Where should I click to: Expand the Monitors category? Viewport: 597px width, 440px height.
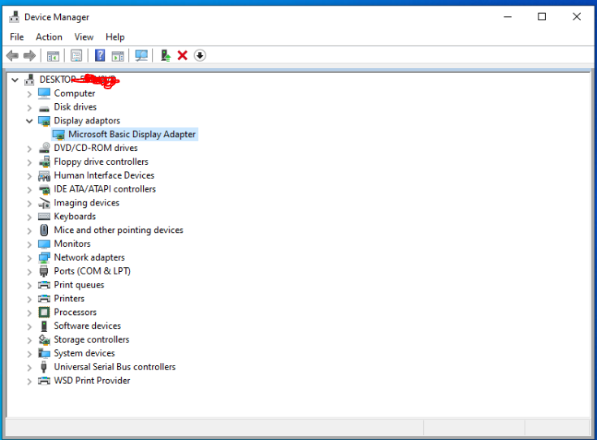pyautogui.click(x=29, y=244)
